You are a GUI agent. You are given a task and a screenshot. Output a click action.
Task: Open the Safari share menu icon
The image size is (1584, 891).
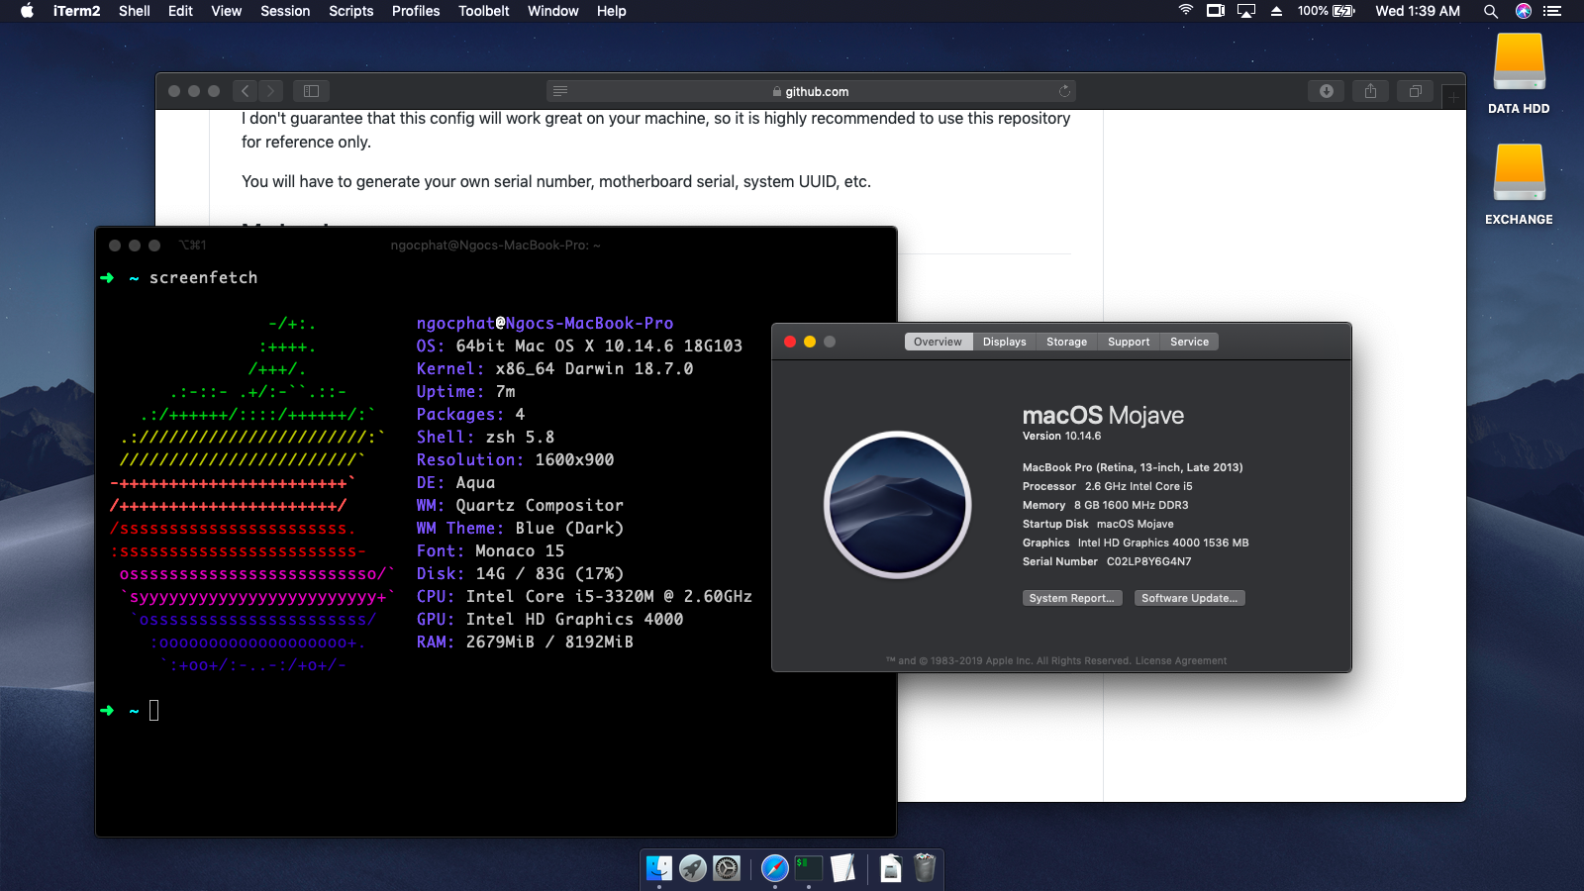pyautogui.click(x=1370, y=90)
